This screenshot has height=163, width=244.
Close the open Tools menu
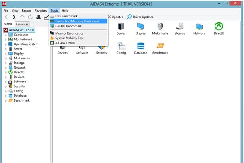54,10
